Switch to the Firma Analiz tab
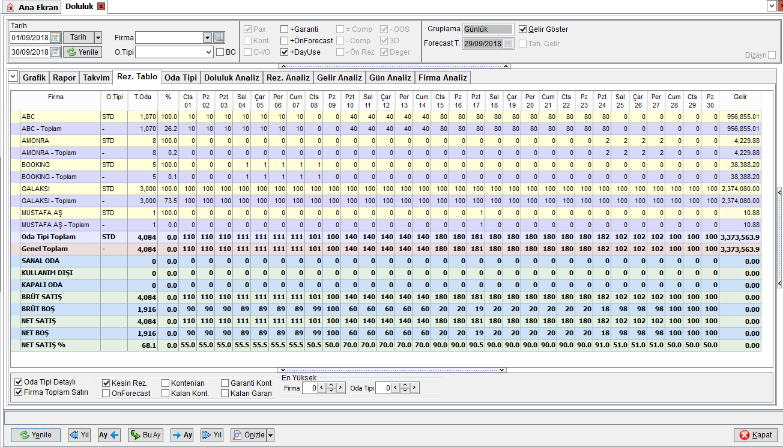 coord(443,78)
